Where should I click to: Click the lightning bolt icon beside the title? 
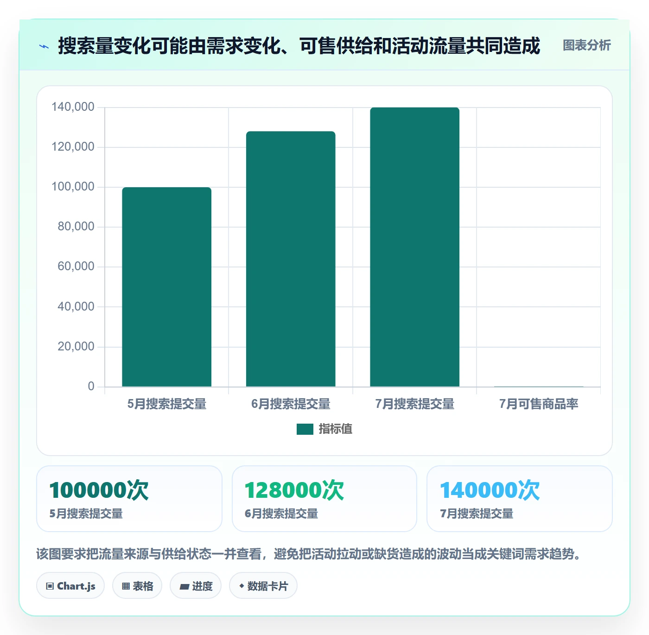click(44, 46)
